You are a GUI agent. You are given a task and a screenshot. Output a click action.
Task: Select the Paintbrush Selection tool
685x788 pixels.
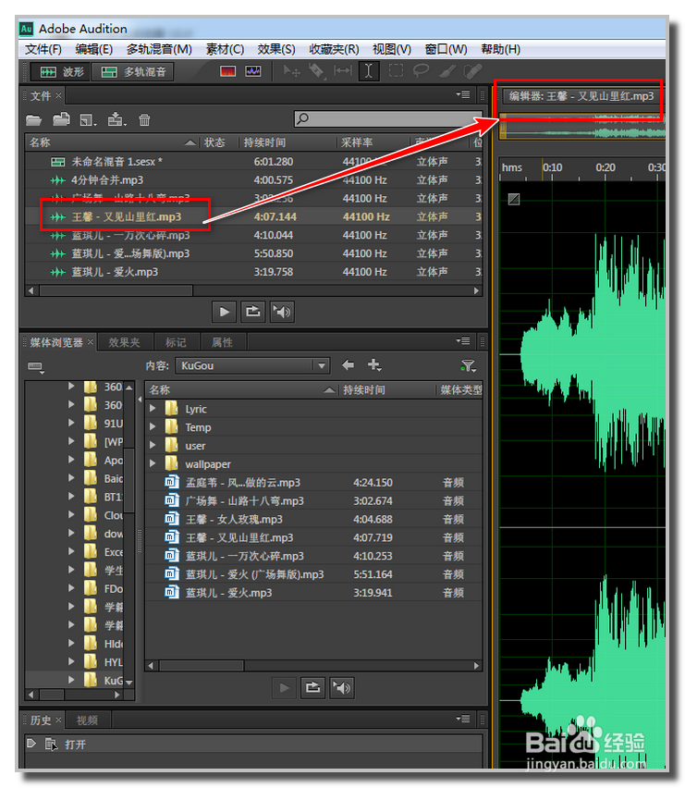click(x=446, y=71)
